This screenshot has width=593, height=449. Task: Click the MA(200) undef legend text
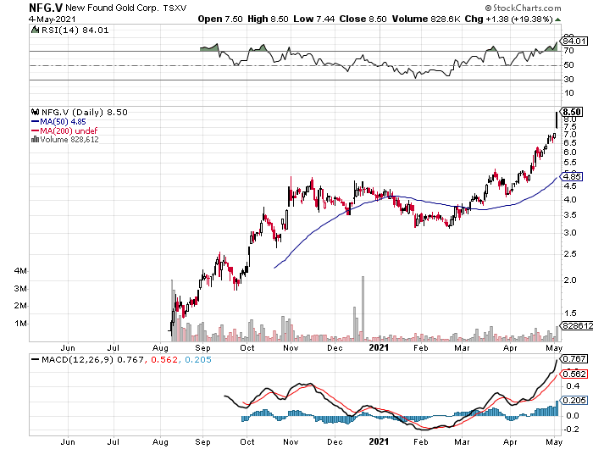tap(69, 130)
